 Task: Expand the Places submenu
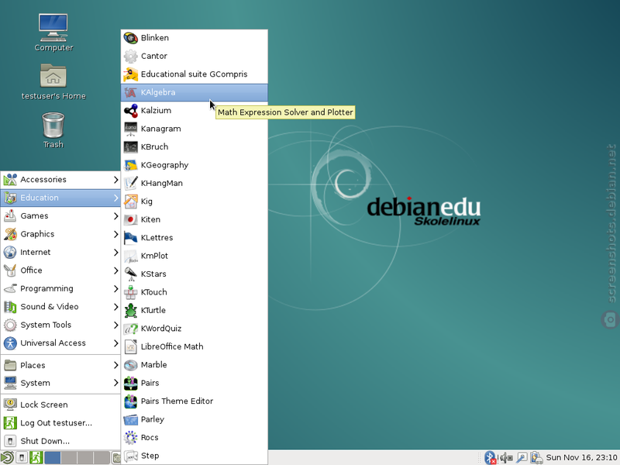(60, 366)
